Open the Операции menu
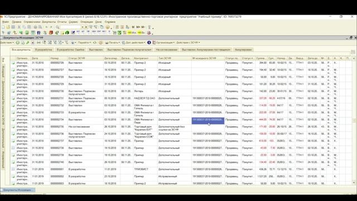The height and width of the screenshot is (201, 357). tap(86, 22)
